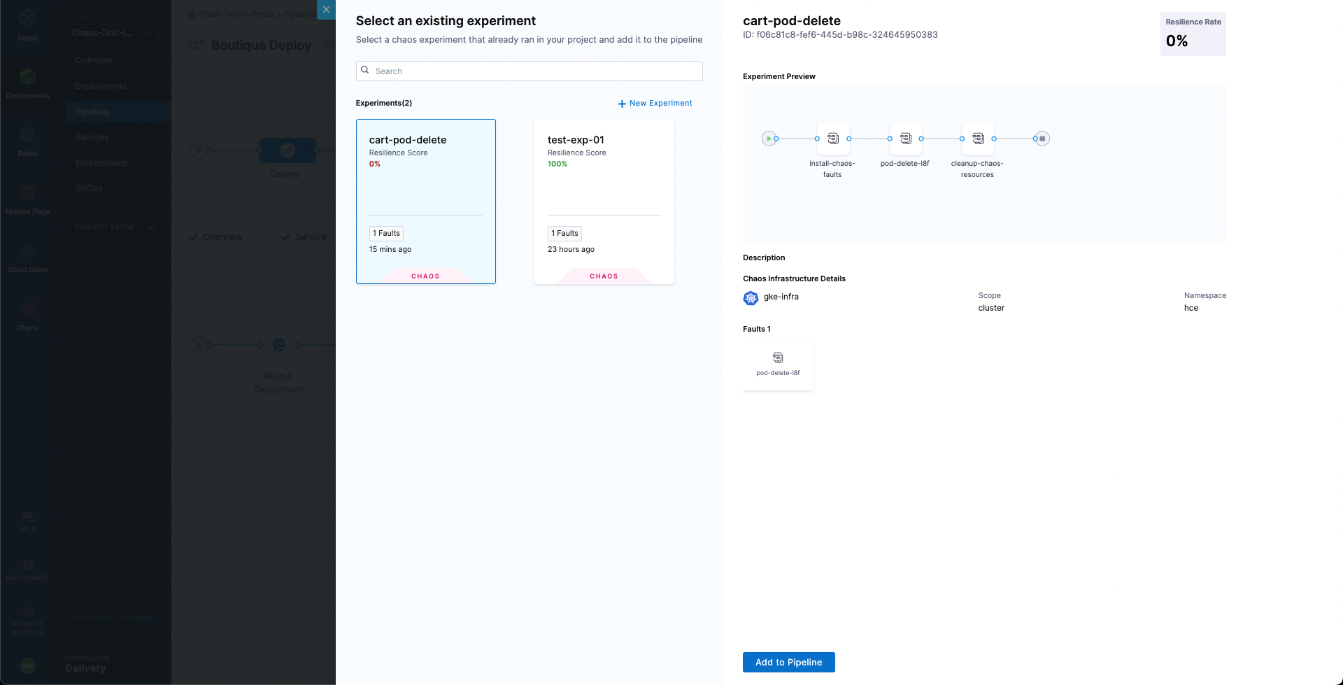1343x685 pixels.
Task: Close the experiment selection drawer
Action: [x=326, y=10]
